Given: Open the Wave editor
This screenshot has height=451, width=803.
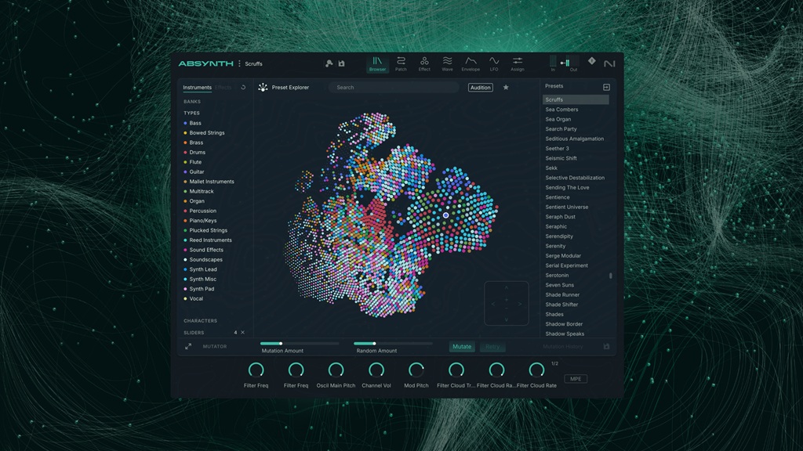Looking at the screenshot, I should [449, 63].
